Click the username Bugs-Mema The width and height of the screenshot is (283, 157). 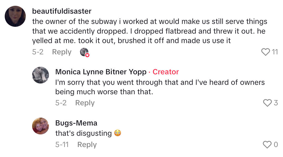pos(76,123)
